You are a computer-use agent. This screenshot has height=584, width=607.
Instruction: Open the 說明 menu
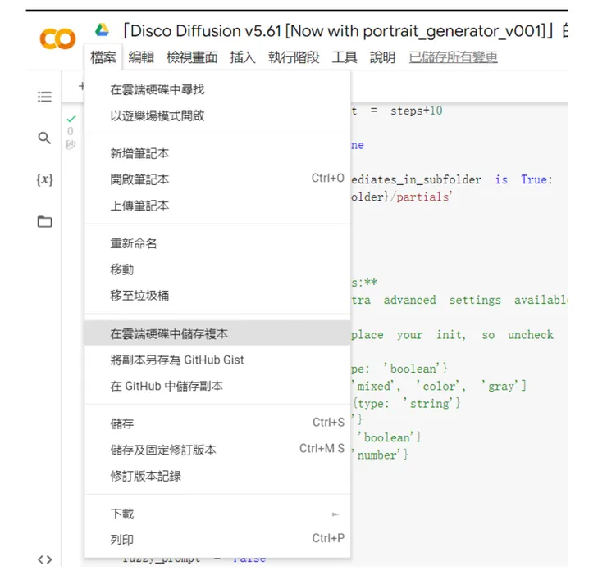pyautogui.click(x=382, y=57)
